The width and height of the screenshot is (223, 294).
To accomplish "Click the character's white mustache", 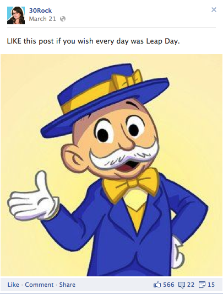I will [x=123, y=156].
